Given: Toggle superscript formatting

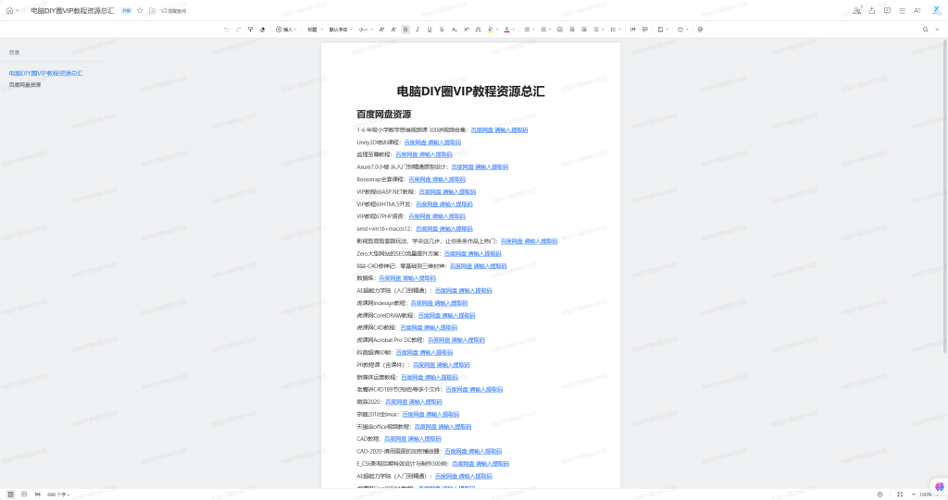Looking at the screenshot, I should coord(467,29).
